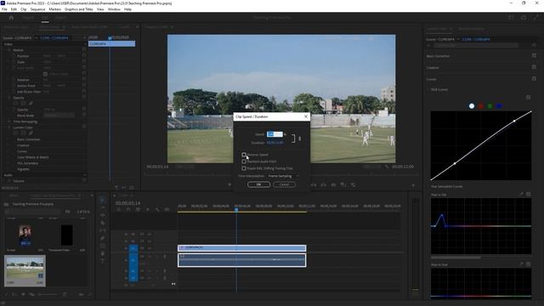Open Source clip dropdown in Effect Controls
This screenshot has width=544, height=306.
click(x=36, y=37)
